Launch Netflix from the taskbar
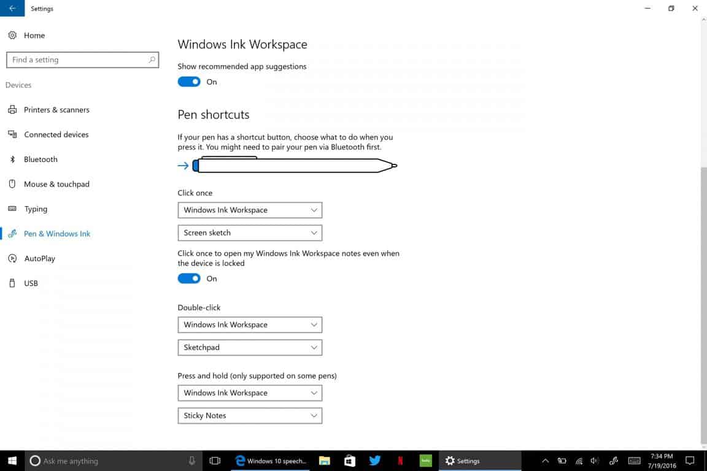The width and height of the screenshot is (707, 471). [400, 461]
